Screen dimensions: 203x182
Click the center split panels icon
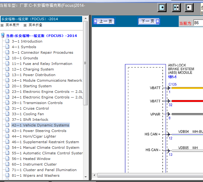[176, 7]
